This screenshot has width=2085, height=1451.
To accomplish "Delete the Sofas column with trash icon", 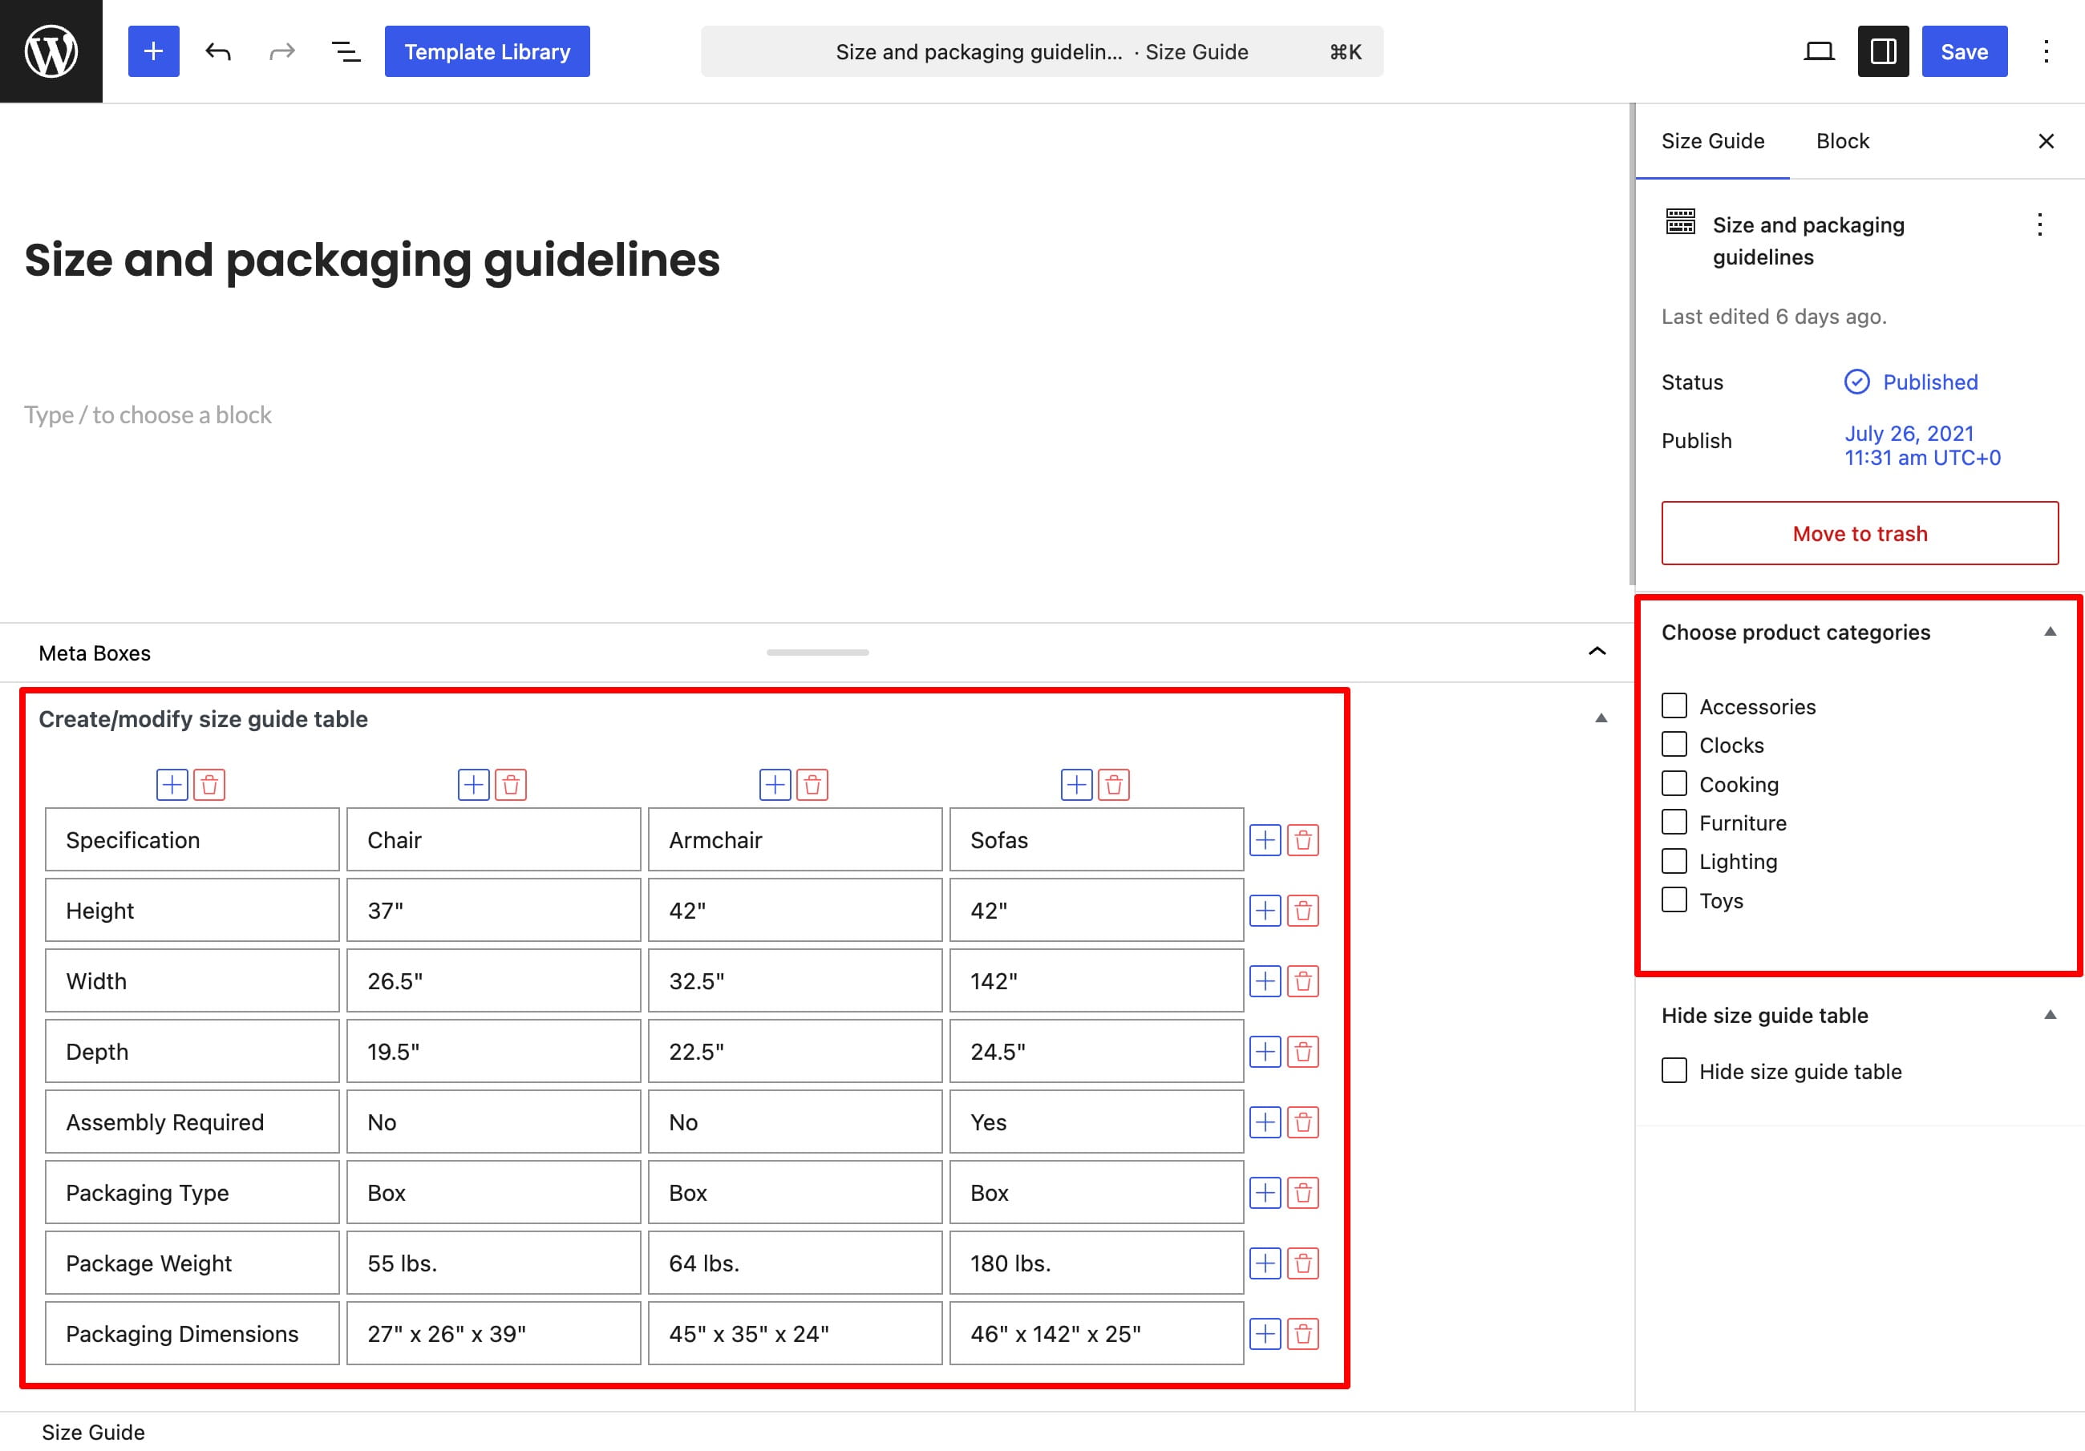I will pos(1114,786).
